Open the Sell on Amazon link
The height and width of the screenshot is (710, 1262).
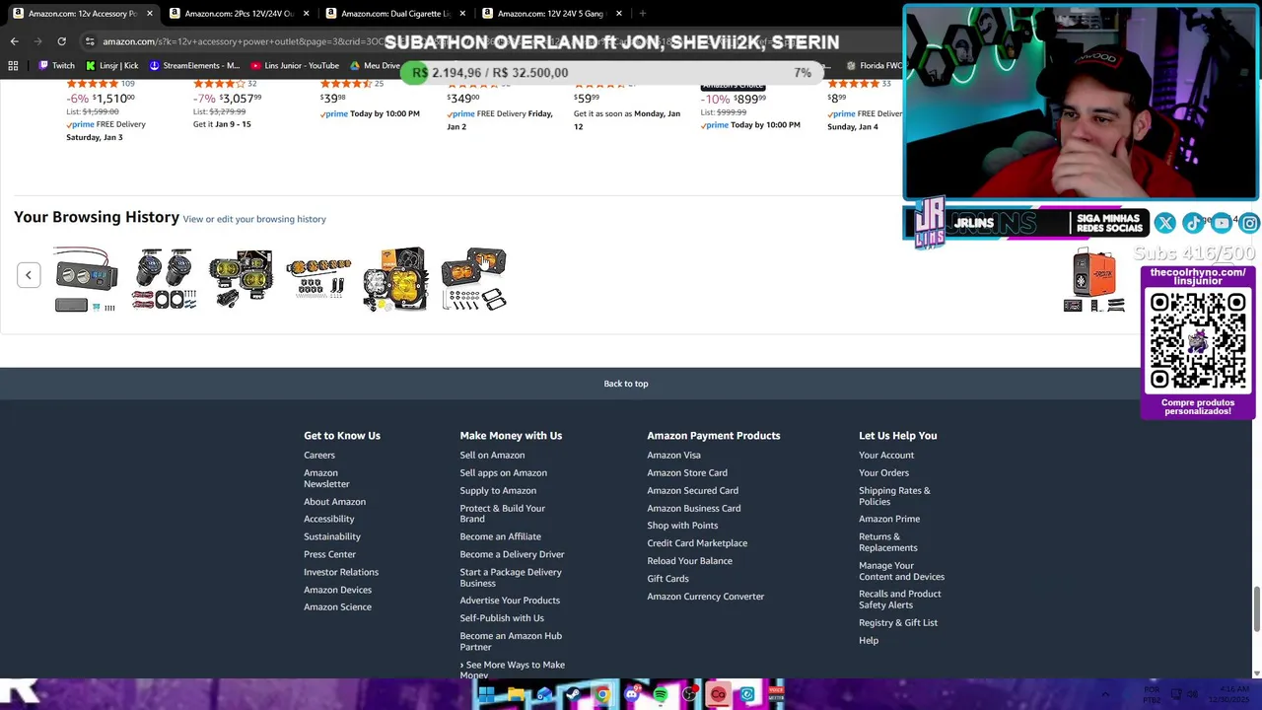[492, 456]
